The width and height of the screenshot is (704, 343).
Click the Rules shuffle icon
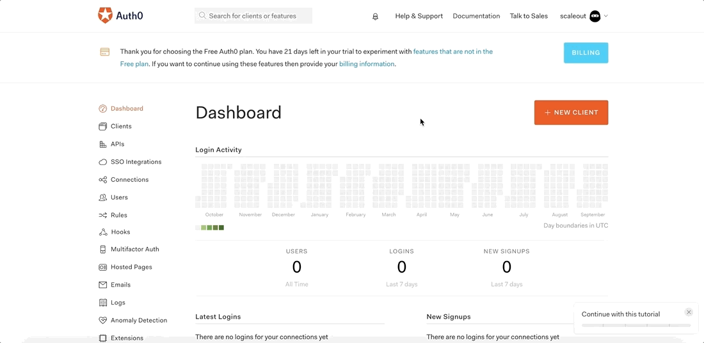(102, 216)
